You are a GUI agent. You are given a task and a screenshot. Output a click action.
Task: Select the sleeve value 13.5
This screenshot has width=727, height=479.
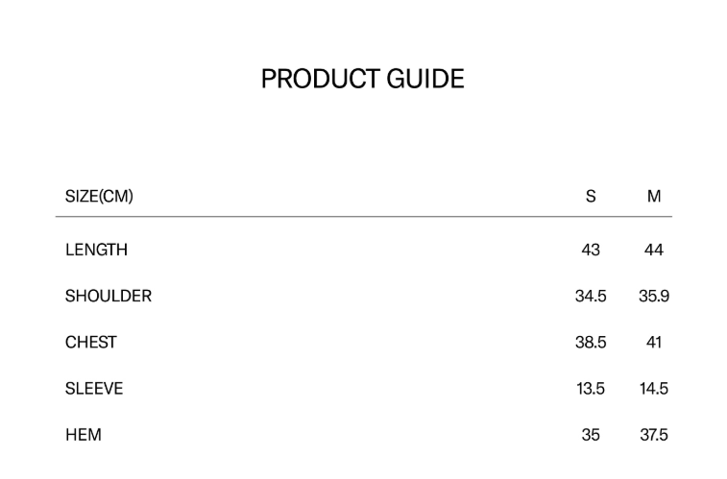click(x=591, y=389)
